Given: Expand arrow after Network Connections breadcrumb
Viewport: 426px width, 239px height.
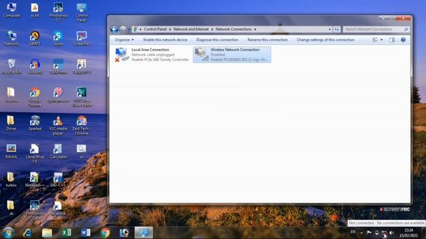Looking at the screenshot, I should pos(255,29).
